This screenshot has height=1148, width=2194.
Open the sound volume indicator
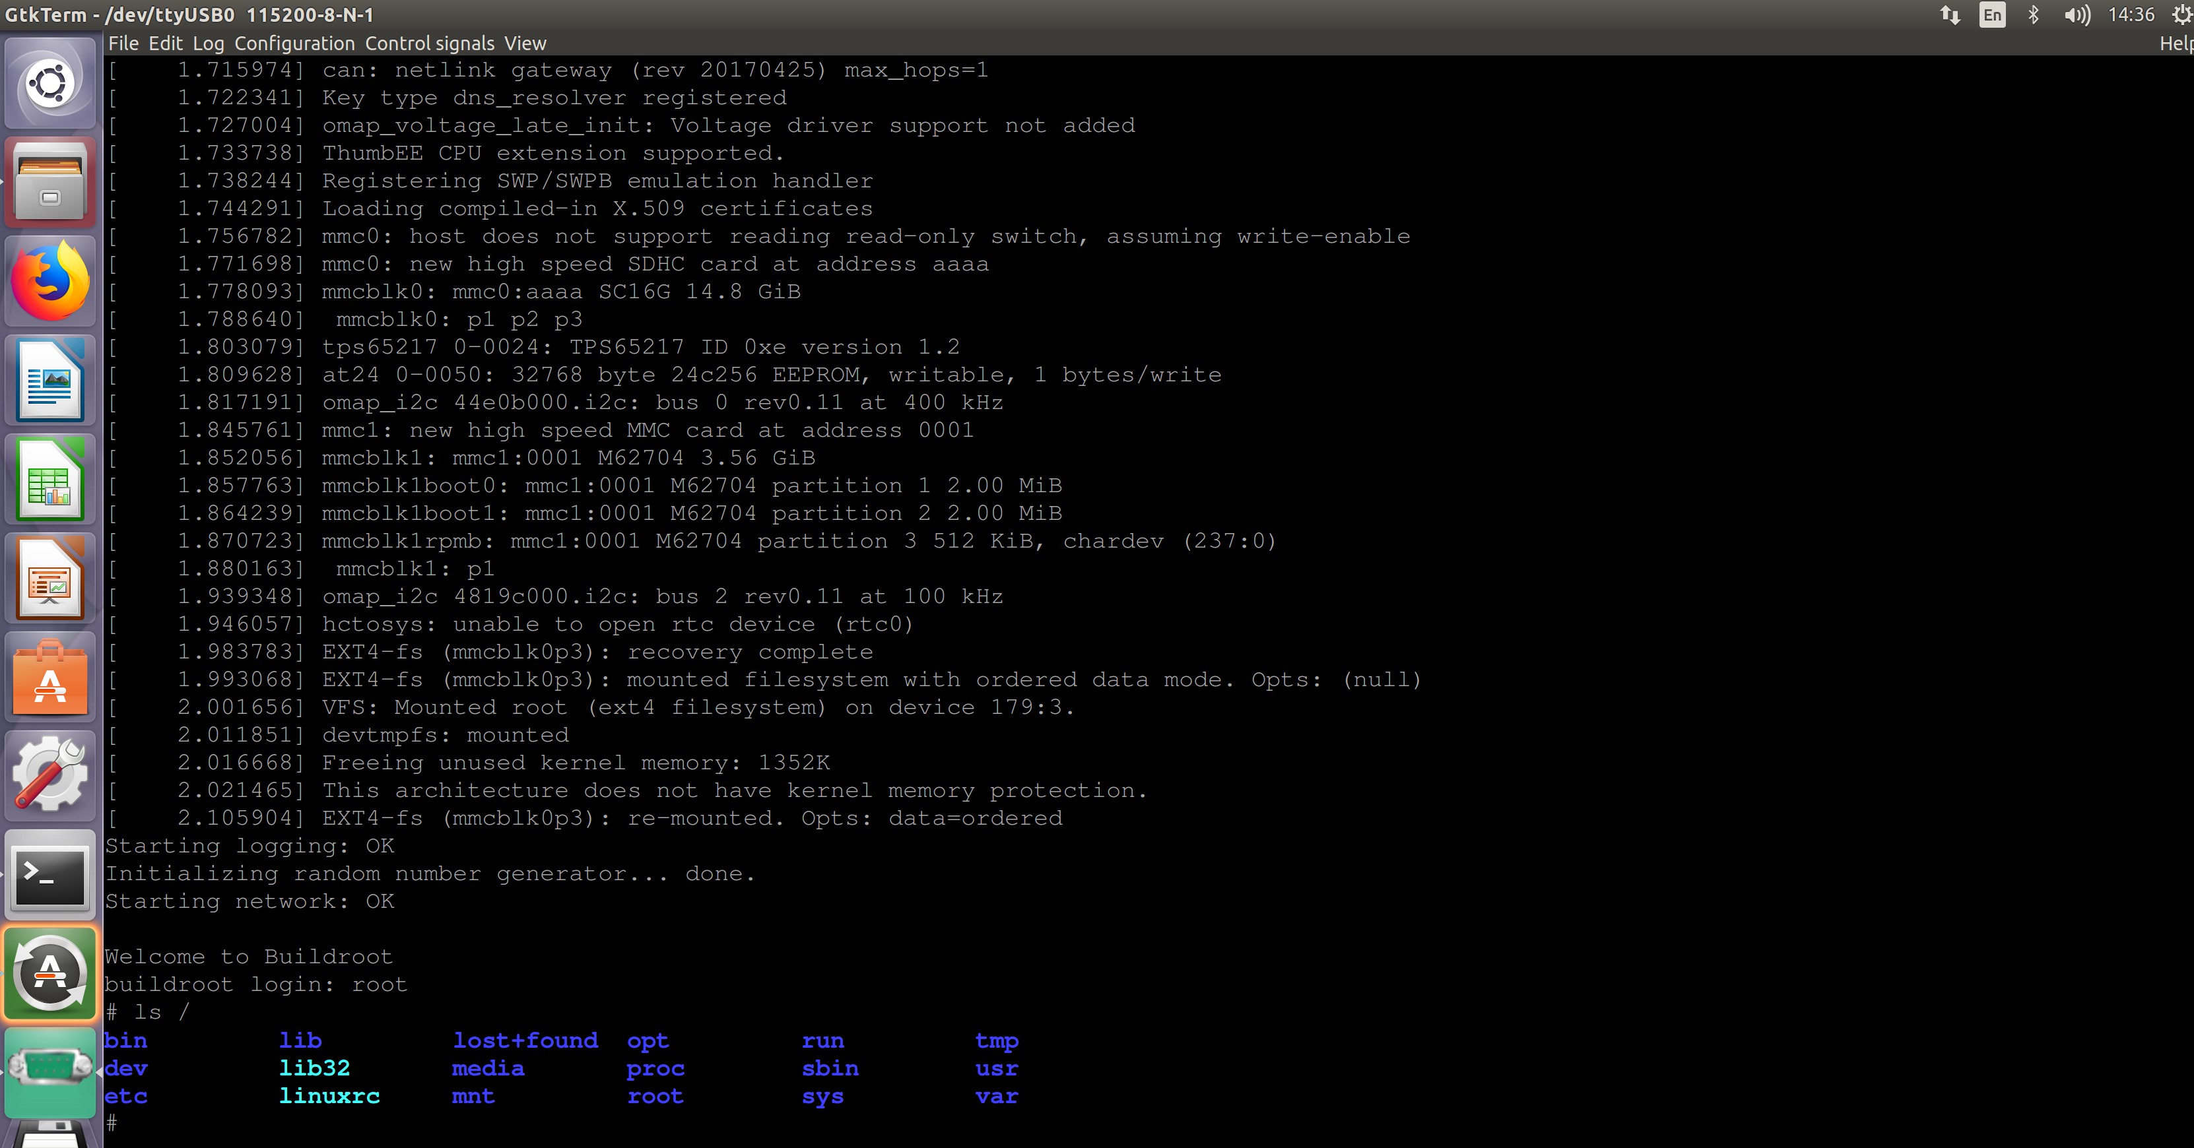2077,15
